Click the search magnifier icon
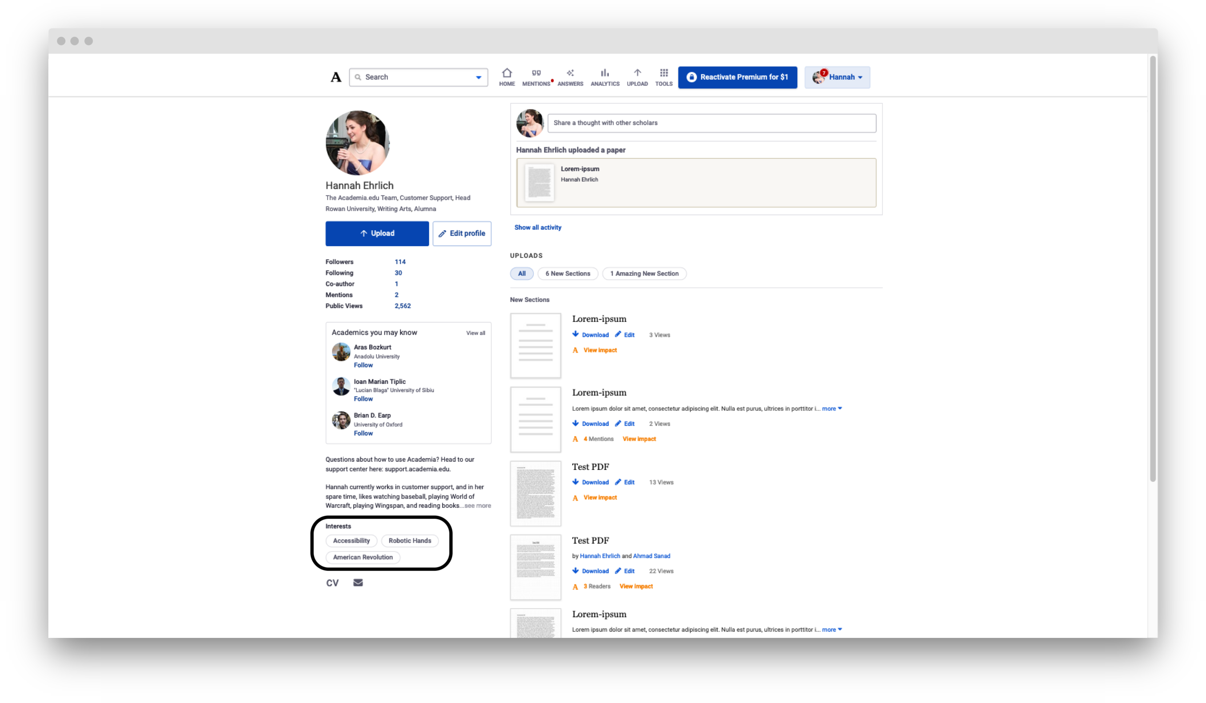This screenshot has width=1206, height=703. pyautogui.click(x=358, y=77)
